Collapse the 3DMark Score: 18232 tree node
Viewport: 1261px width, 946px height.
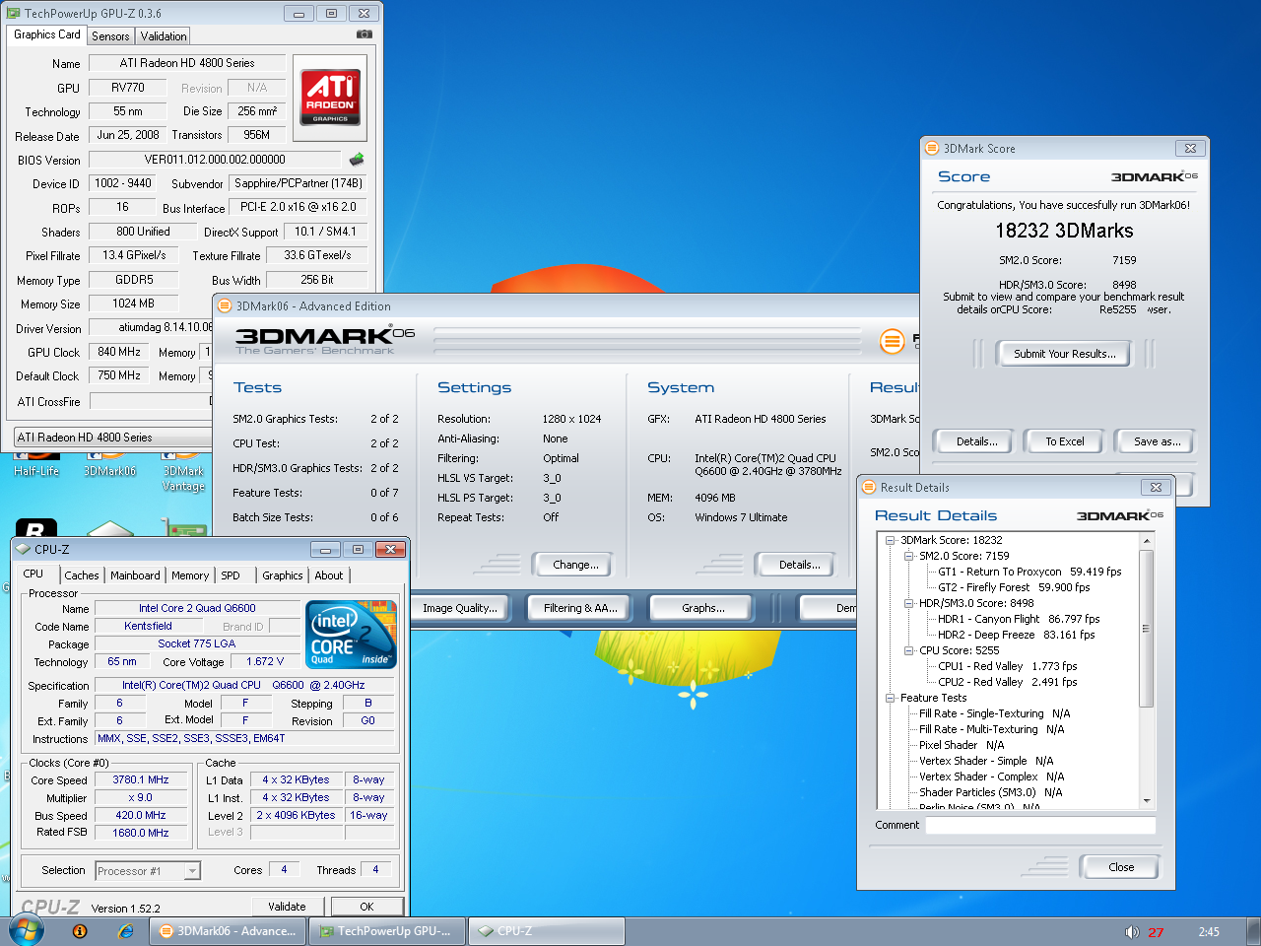click(x=890, y=540)
